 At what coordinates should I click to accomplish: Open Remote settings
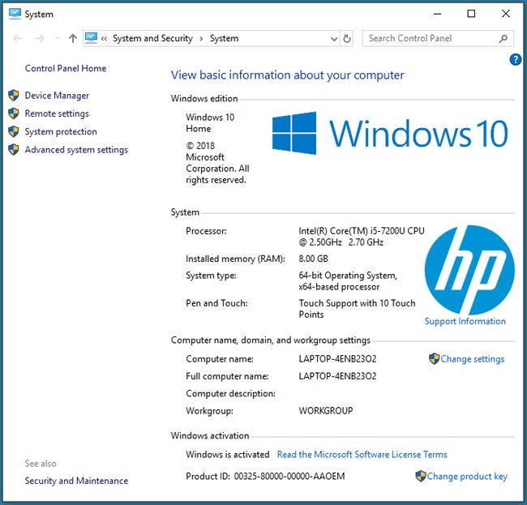pyautogui.click(x=57, y=113)
